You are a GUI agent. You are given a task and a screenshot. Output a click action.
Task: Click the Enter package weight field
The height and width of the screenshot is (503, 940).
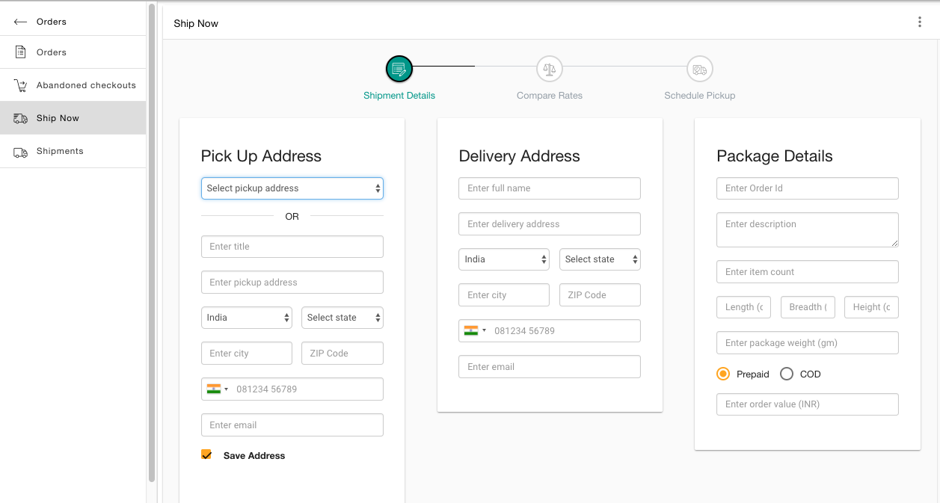[x=808, y=343]
